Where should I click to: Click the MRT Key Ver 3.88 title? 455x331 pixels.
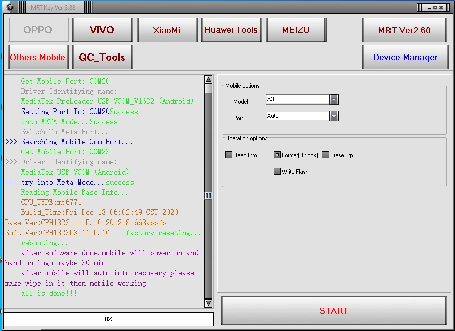53,7
